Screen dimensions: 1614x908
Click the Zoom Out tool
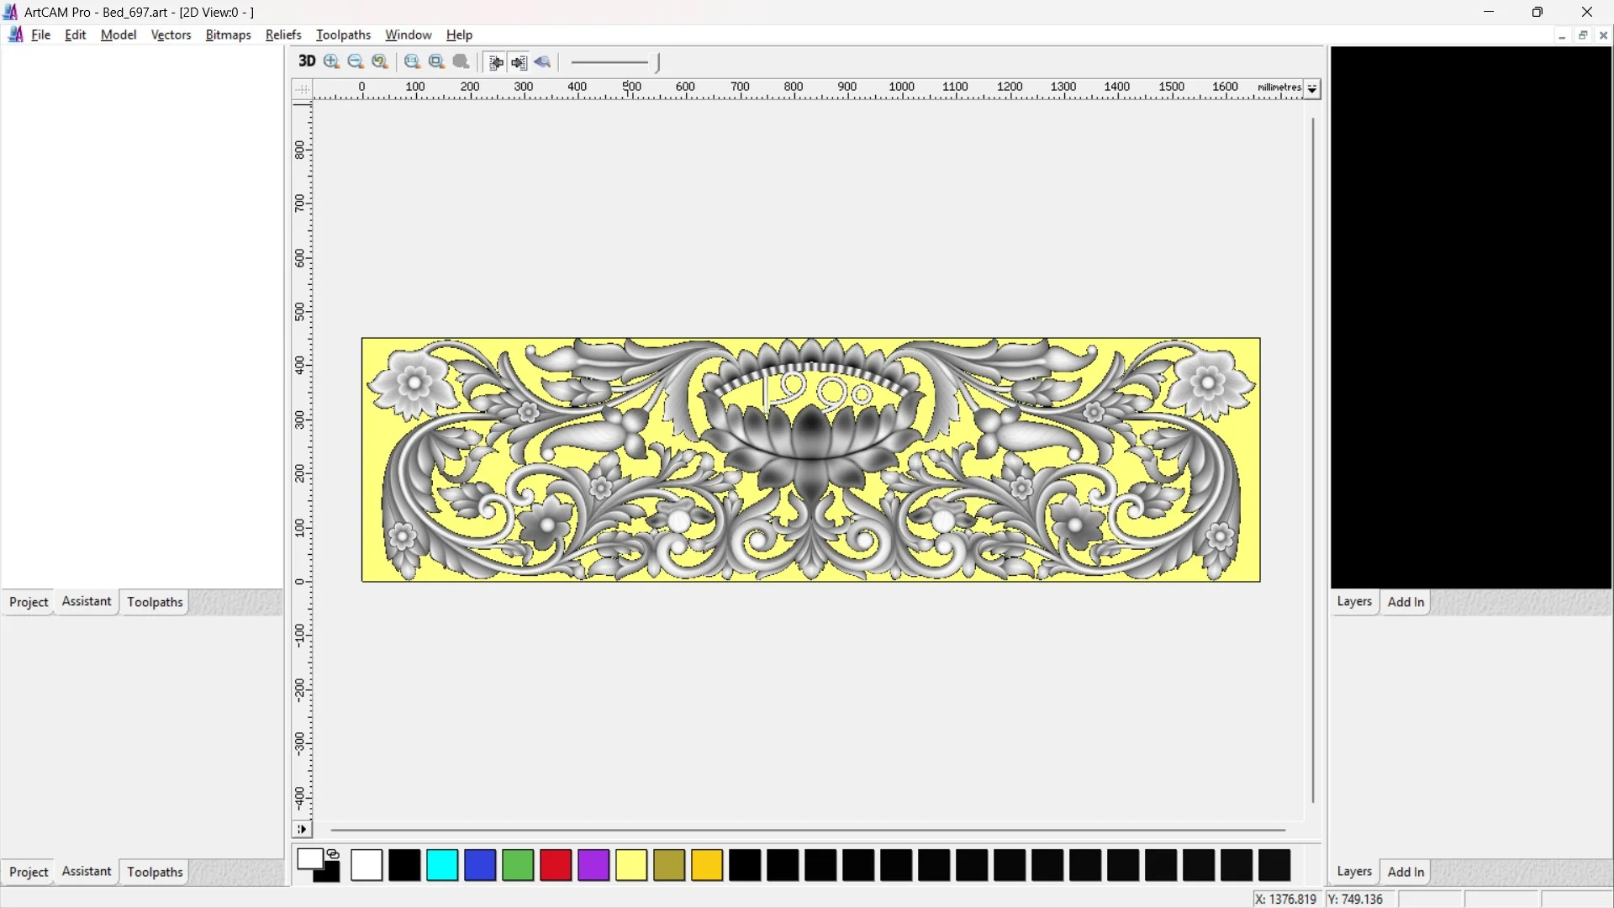pos(356,61)
